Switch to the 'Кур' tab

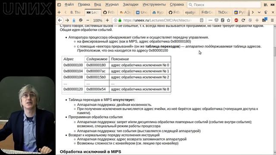click(x=158, y=12)
